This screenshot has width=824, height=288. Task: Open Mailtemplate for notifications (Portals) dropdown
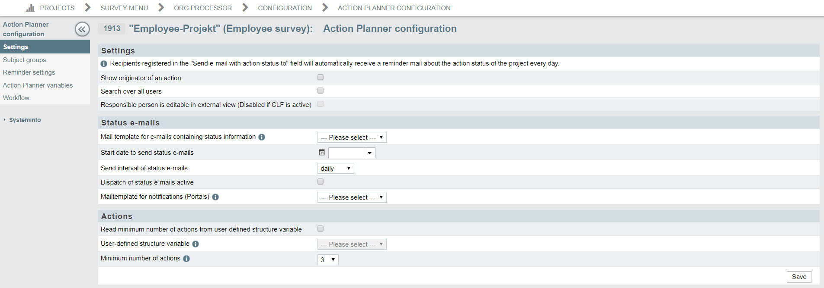(352, 197)
